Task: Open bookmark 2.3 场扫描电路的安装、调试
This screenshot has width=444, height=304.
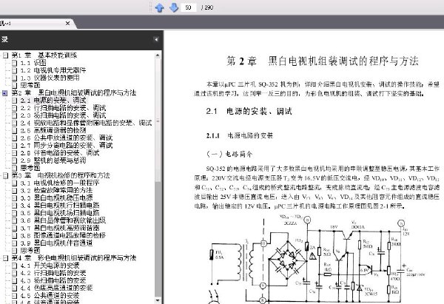Action: (x=63, y=115)
